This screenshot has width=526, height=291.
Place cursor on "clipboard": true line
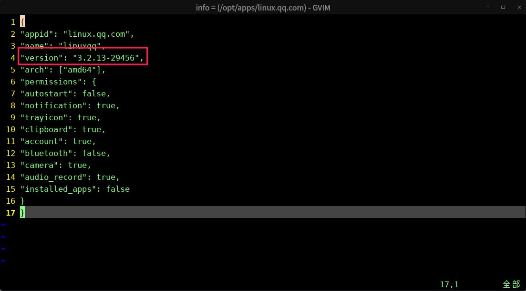[x=63, y=129]
